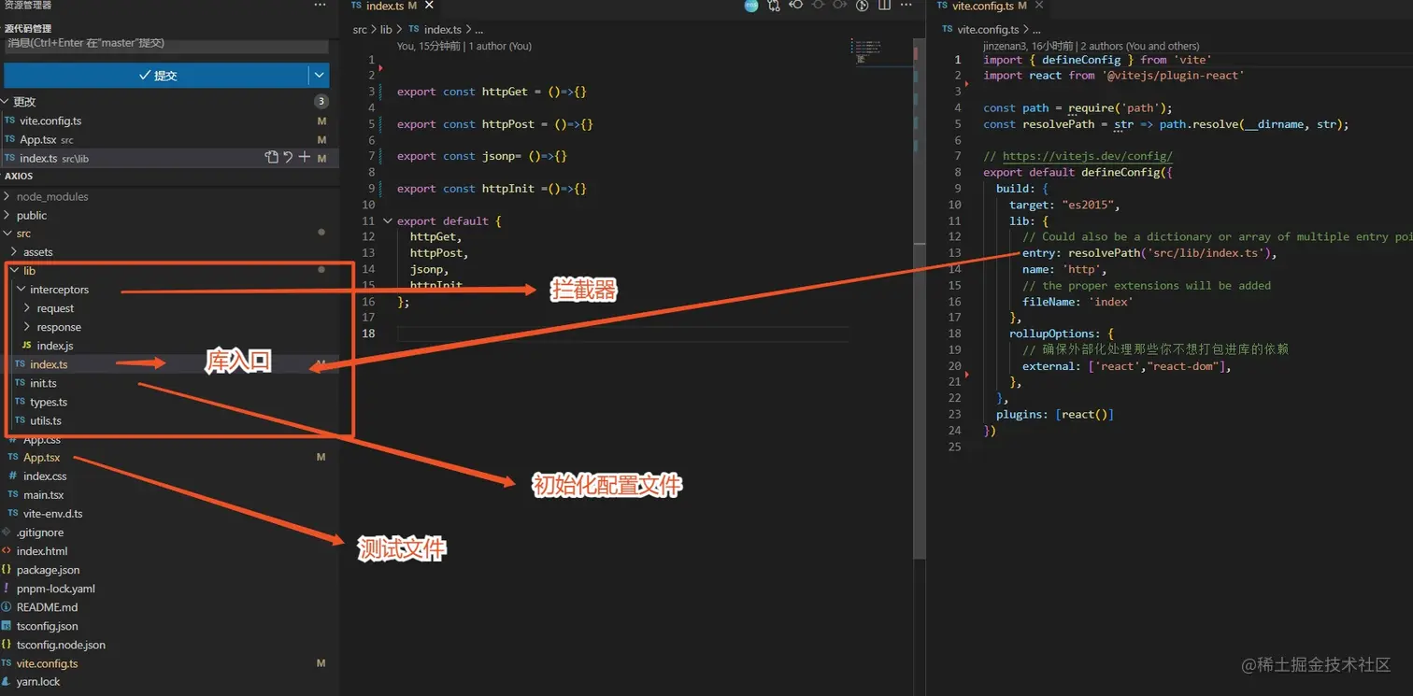Open vite.config.ts in the explorer tree
Viewport: 1413px width, 696px height.
(x=48, y=663)
